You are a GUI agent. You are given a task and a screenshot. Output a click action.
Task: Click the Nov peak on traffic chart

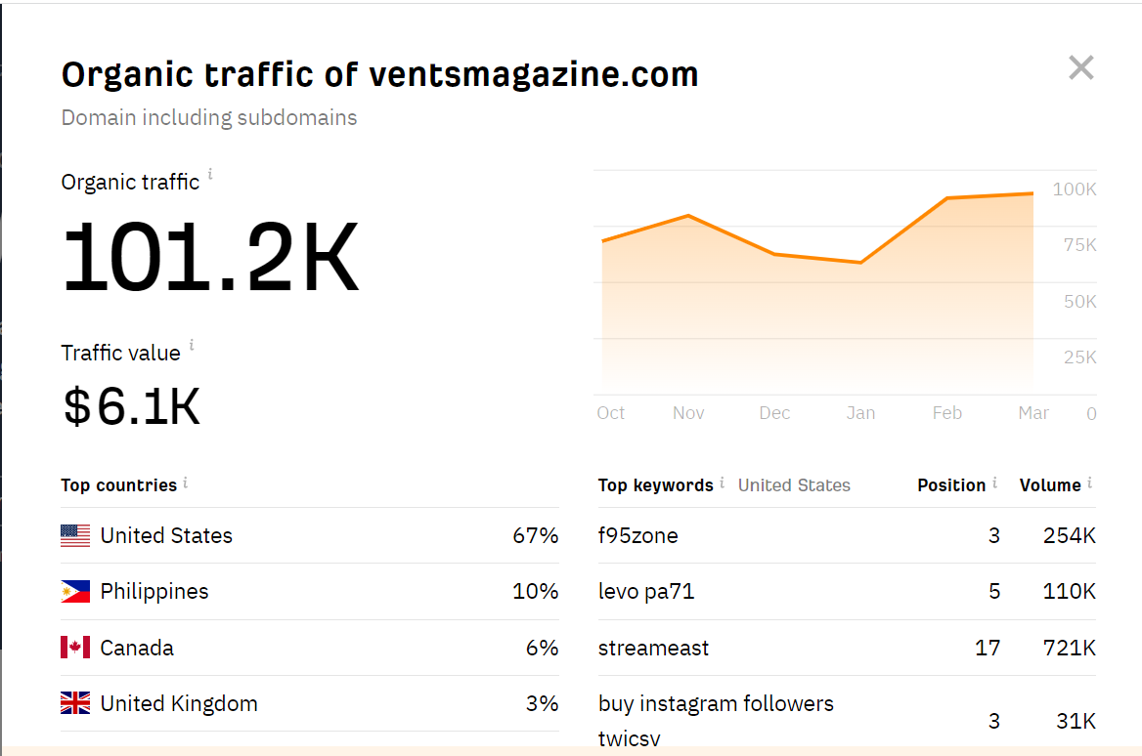pos(688,215)
